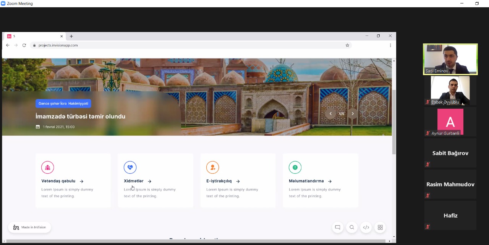Open InVision inspect code mode
Image resolution: width=489 pixels, height=245 pixels.
tap(366, 227)
